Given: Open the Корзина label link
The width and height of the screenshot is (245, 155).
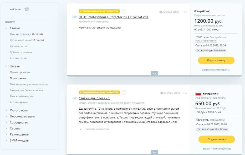Looking at the screenshot, I should (15, 9).
